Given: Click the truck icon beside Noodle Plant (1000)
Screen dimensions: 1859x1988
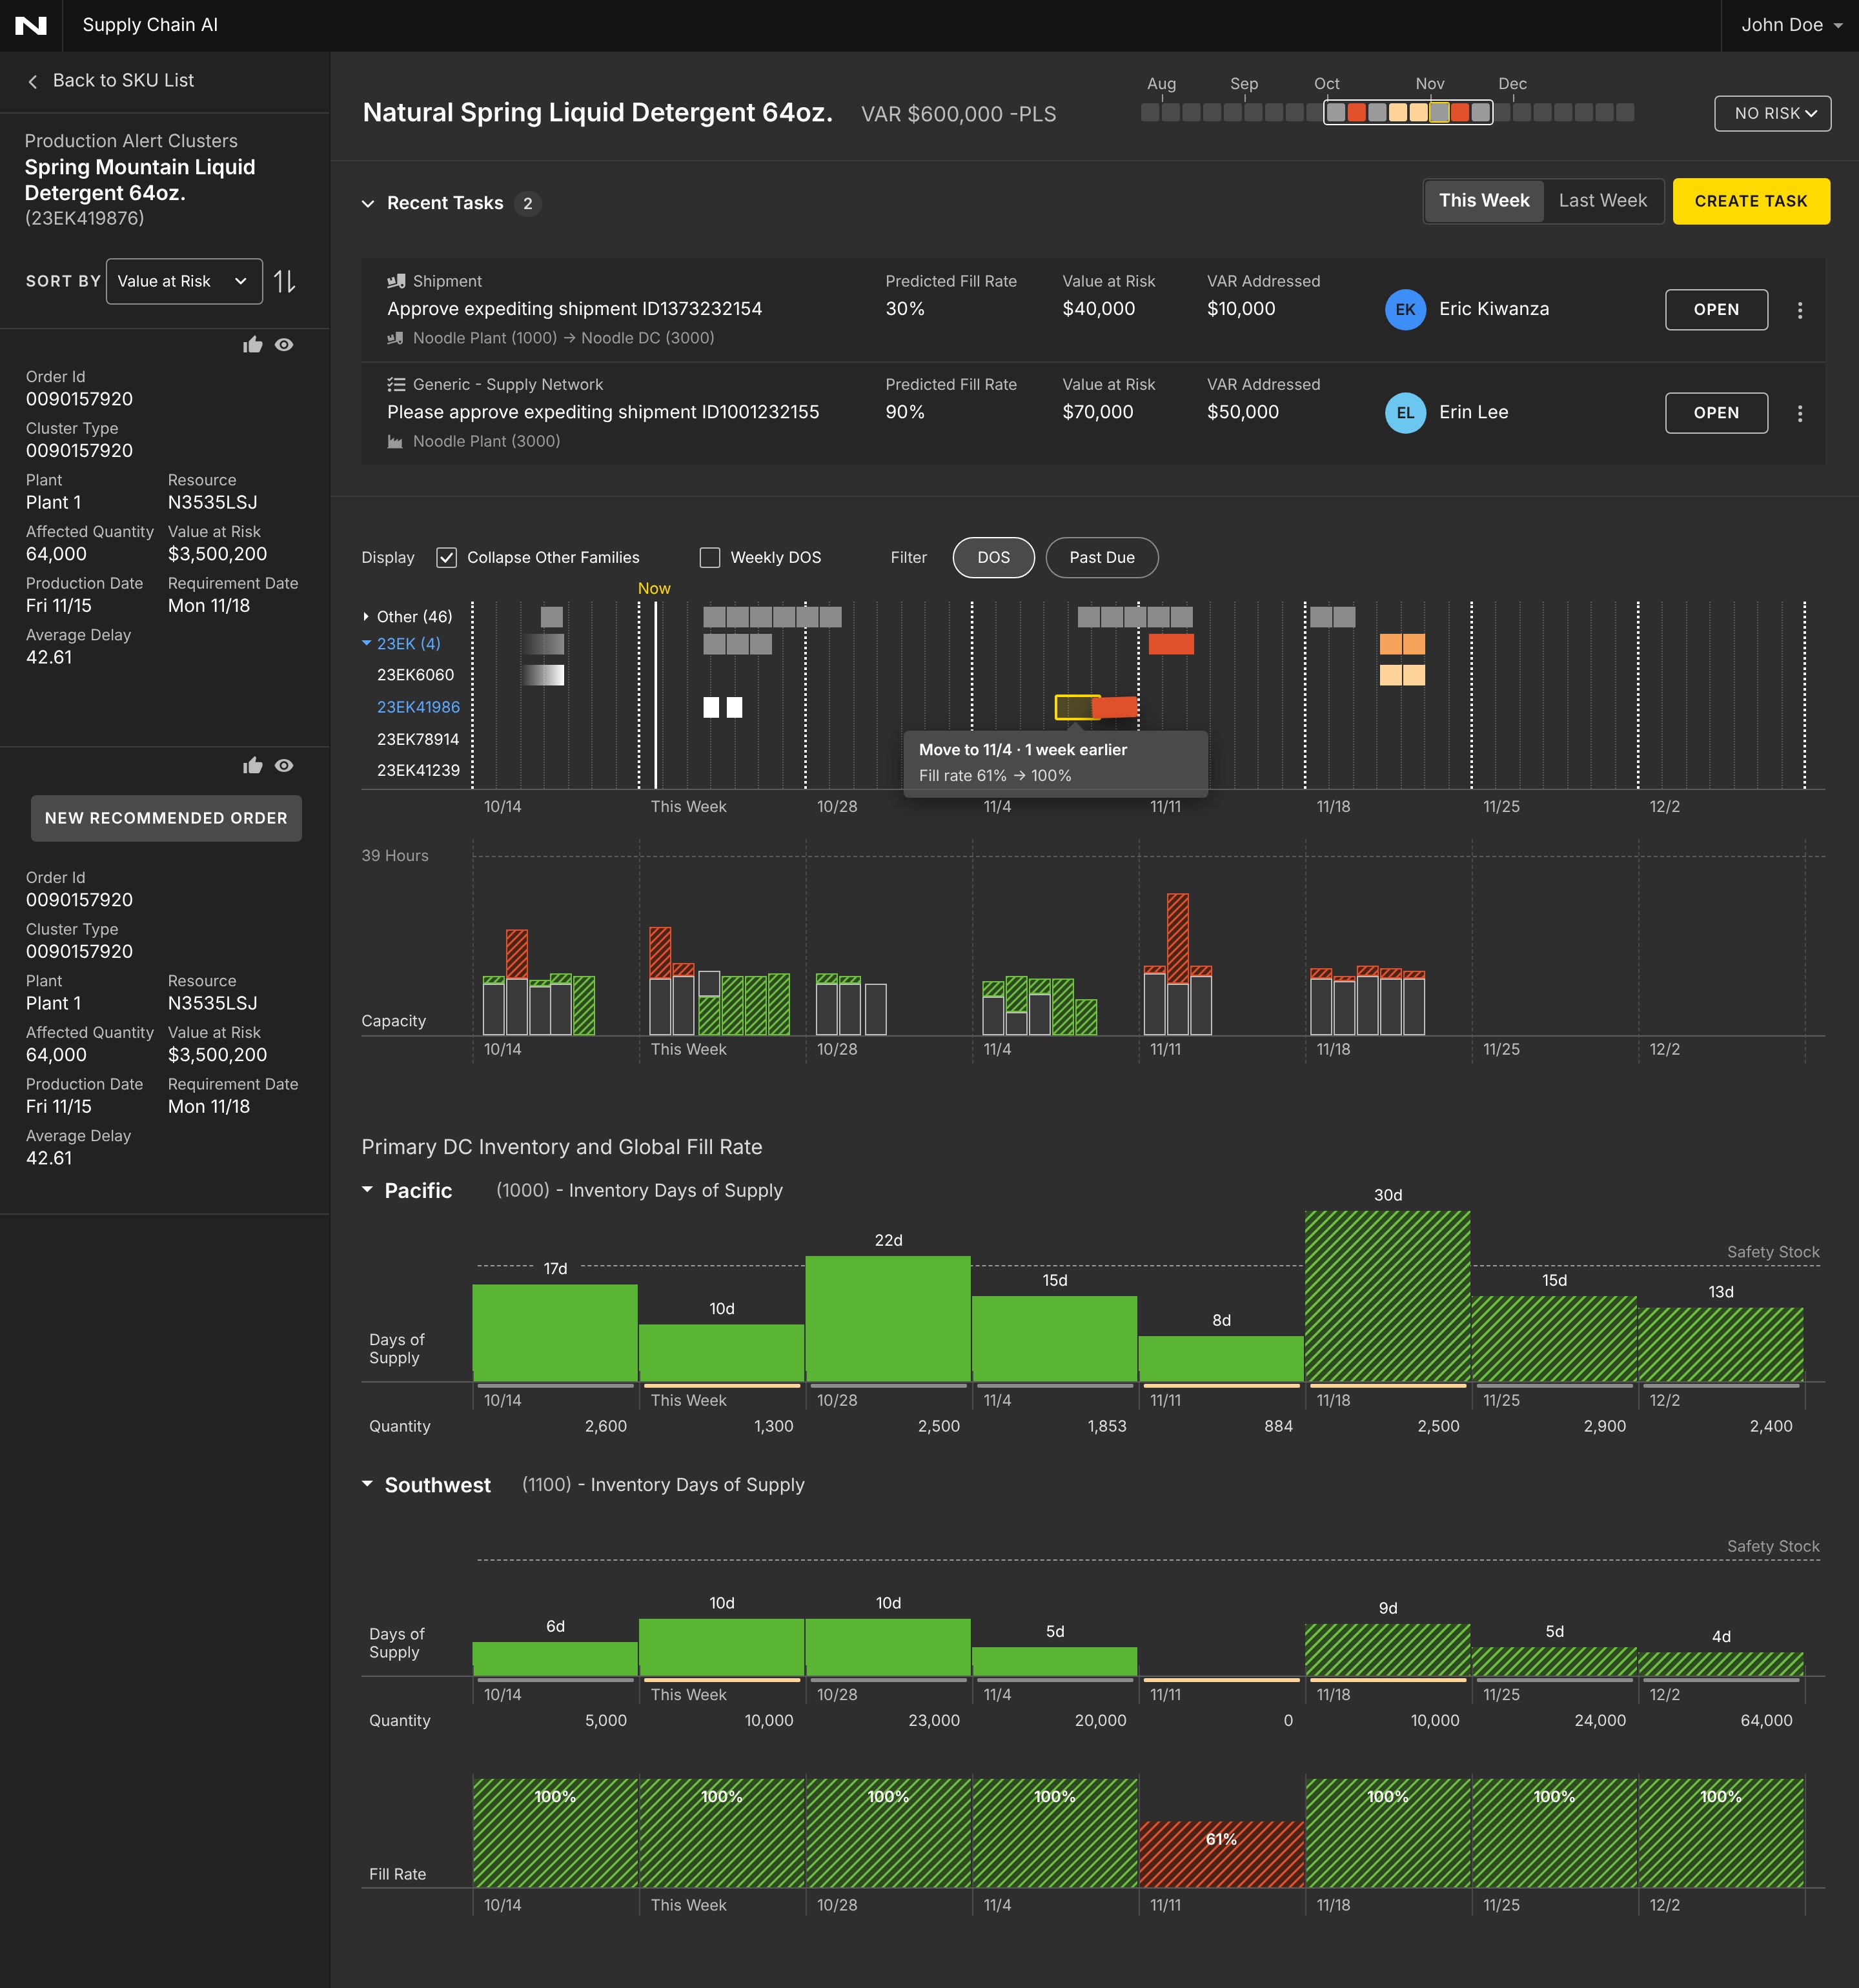Looking at the screenshot, I should click(395, 338).
